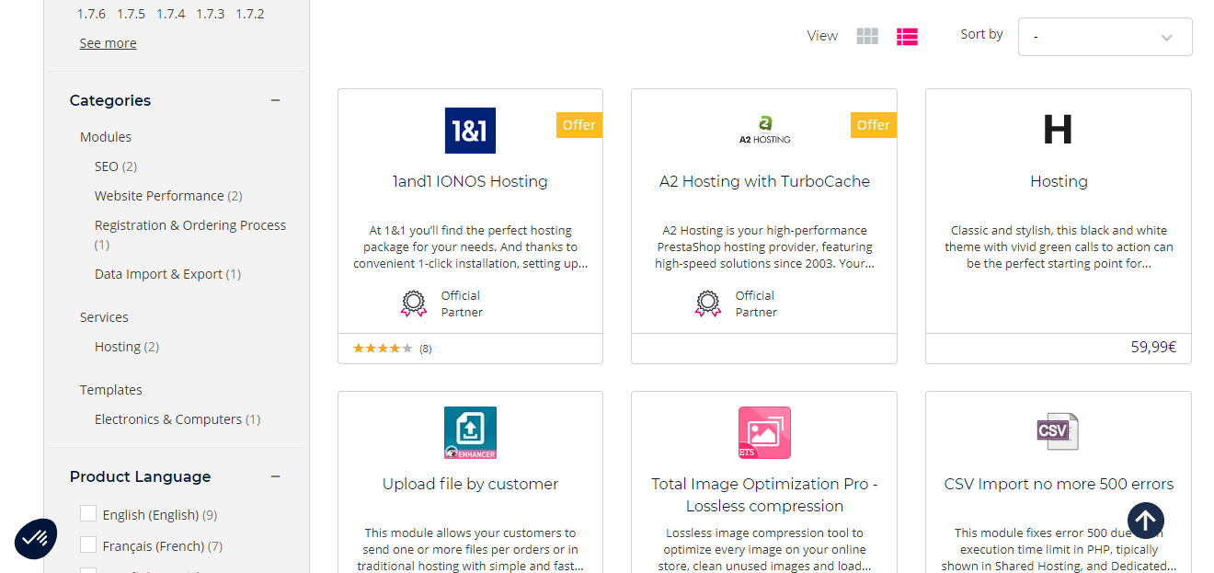Screen dimensions: 1214x573
Task: Filter by version 1.7.2
Action: 249,14
